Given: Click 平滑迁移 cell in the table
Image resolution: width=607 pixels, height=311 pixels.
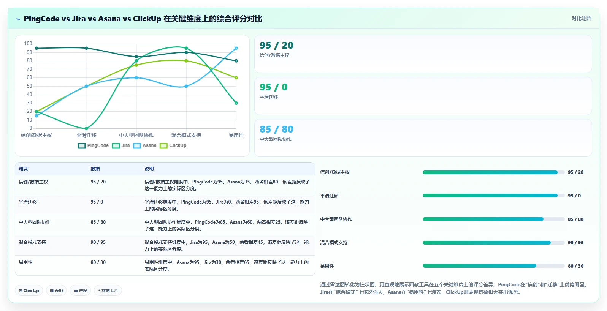Looking at the screenshot, I should click(28, 202).
